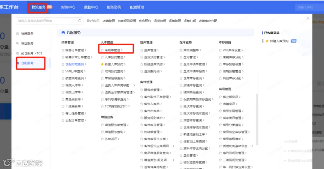Open the 数据中心 top menu
This screenshot has height=169, width=324.
(x=91, y=7)
